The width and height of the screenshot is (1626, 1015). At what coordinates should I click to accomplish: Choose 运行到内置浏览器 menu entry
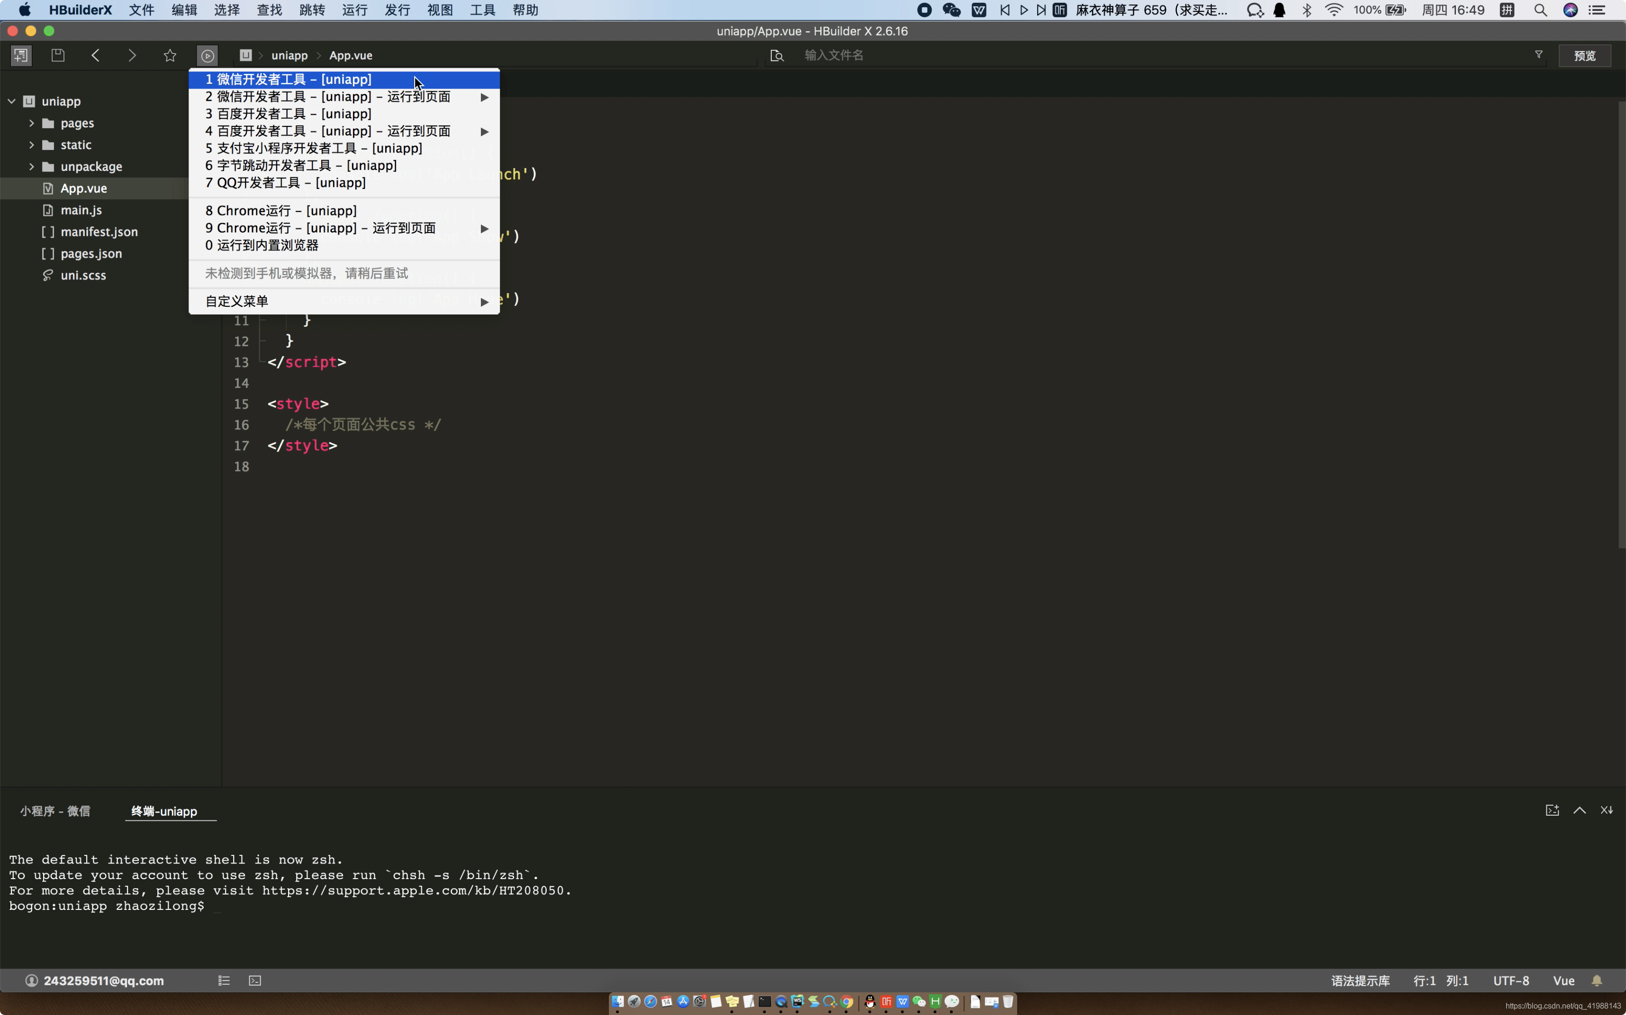262,246
